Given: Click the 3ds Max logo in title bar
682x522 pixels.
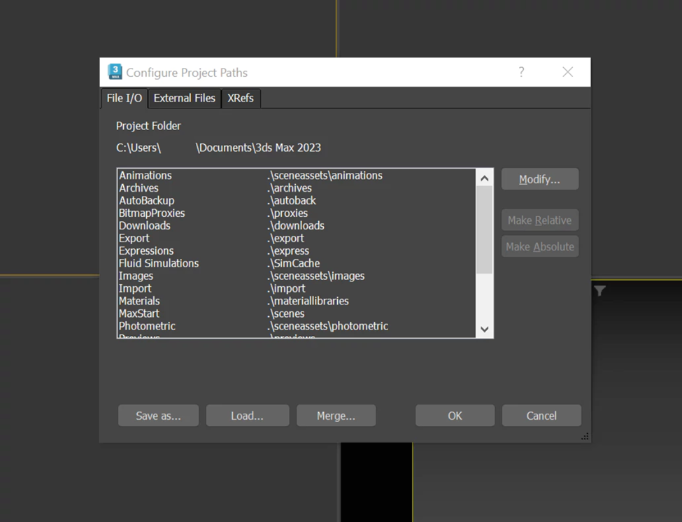Looking at the screenshot, I should [x=115, y=71].
